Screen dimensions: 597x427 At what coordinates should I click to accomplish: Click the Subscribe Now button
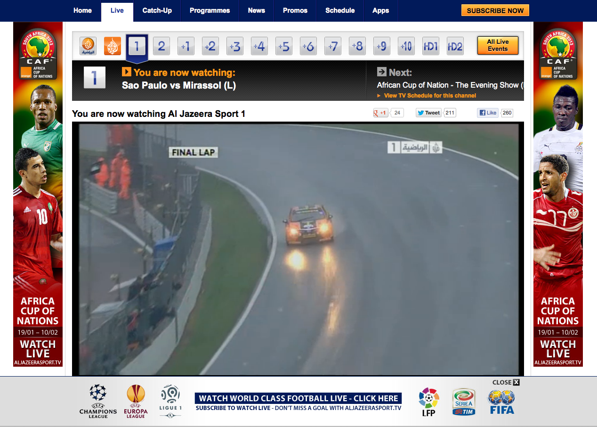click(495, 10)
